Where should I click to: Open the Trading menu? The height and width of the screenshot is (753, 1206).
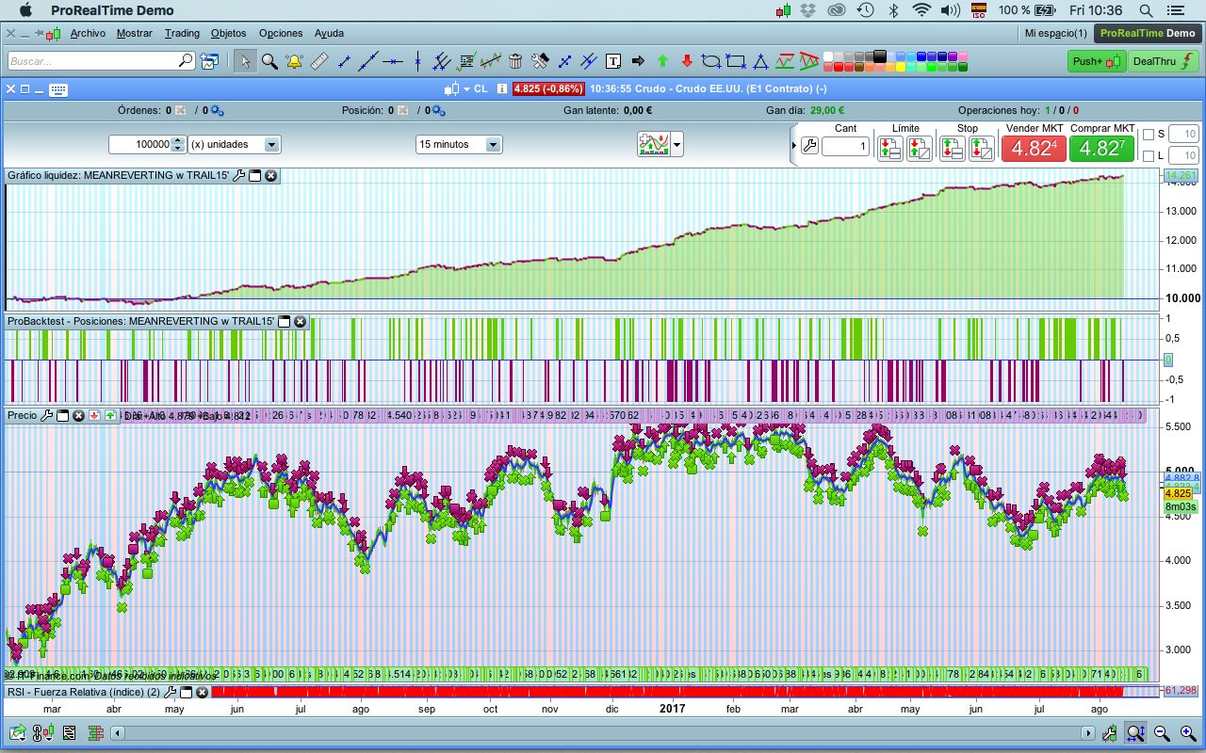point(182,33)
